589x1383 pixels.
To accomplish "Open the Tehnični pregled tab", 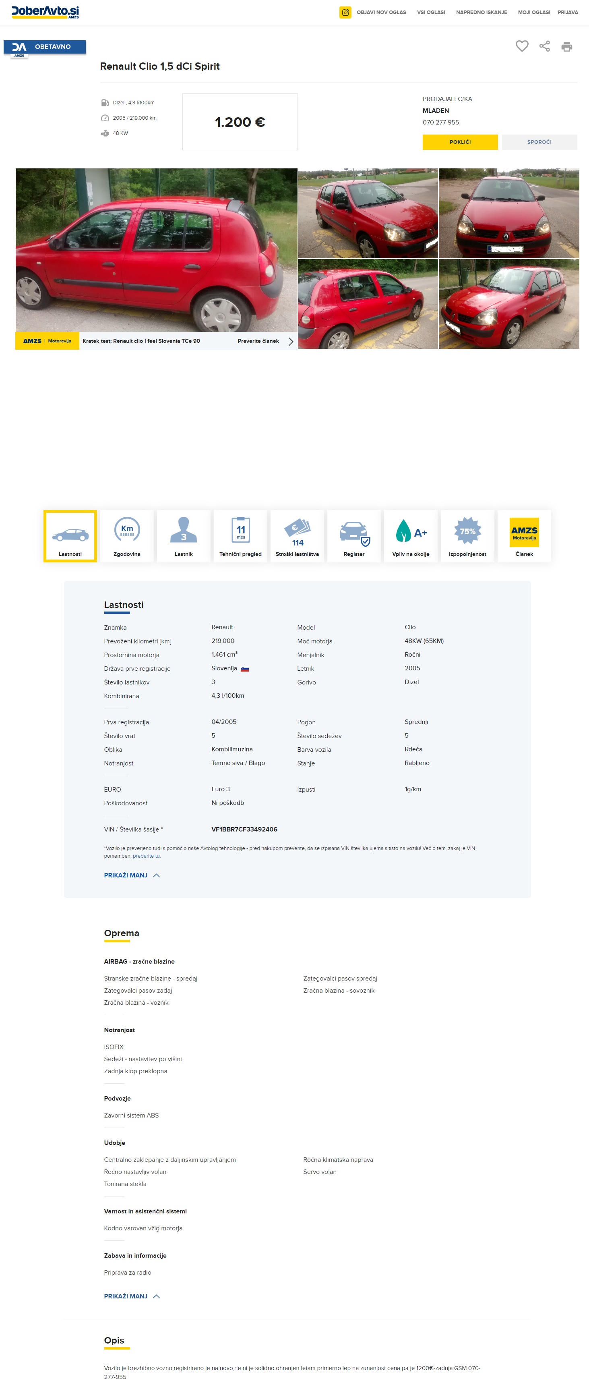I will coord(240,536).
